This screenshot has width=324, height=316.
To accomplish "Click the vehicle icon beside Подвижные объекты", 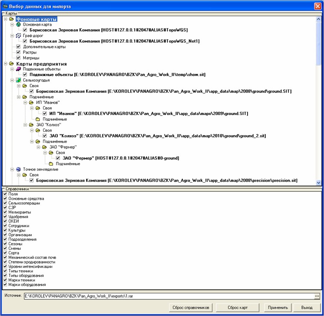I will [x=18, y=69].
